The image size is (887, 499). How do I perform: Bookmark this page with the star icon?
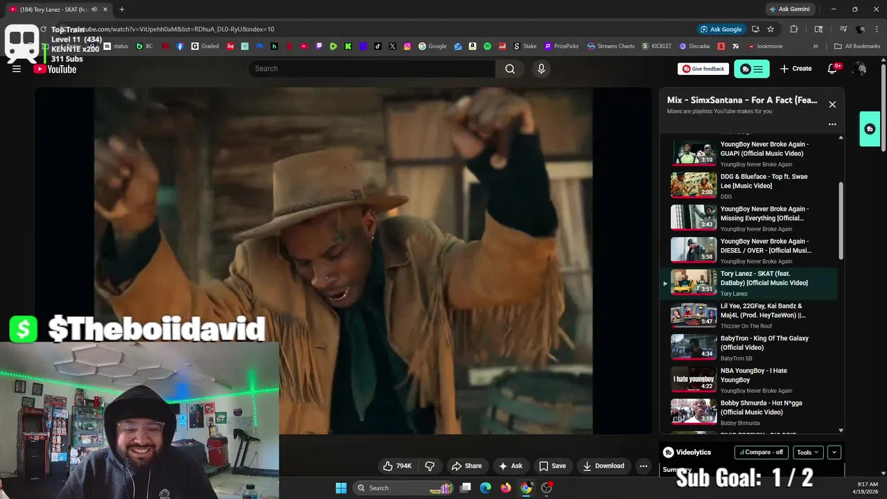(x=771, y=29)
